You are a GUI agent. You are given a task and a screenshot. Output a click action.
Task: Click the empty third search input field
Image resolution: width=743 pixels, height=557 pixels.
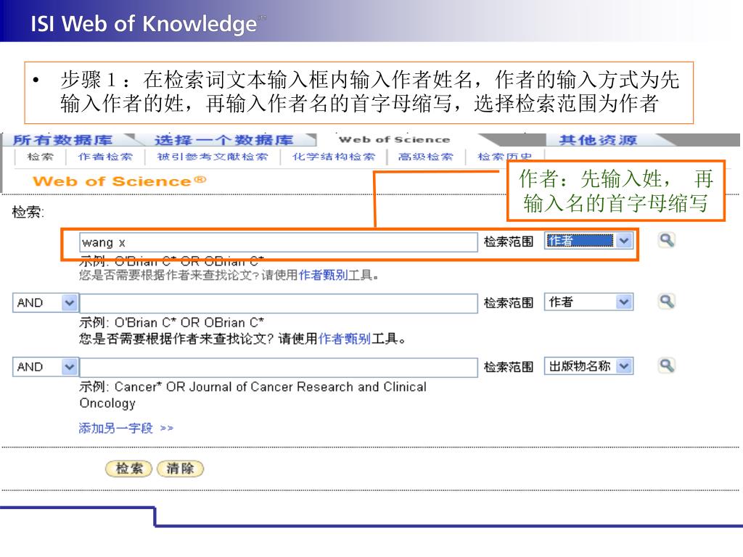pyautogui.click(x=279, y=368)
